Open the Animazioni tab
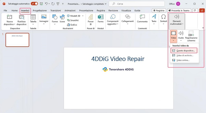206x113 pixels. click(70, 11)
